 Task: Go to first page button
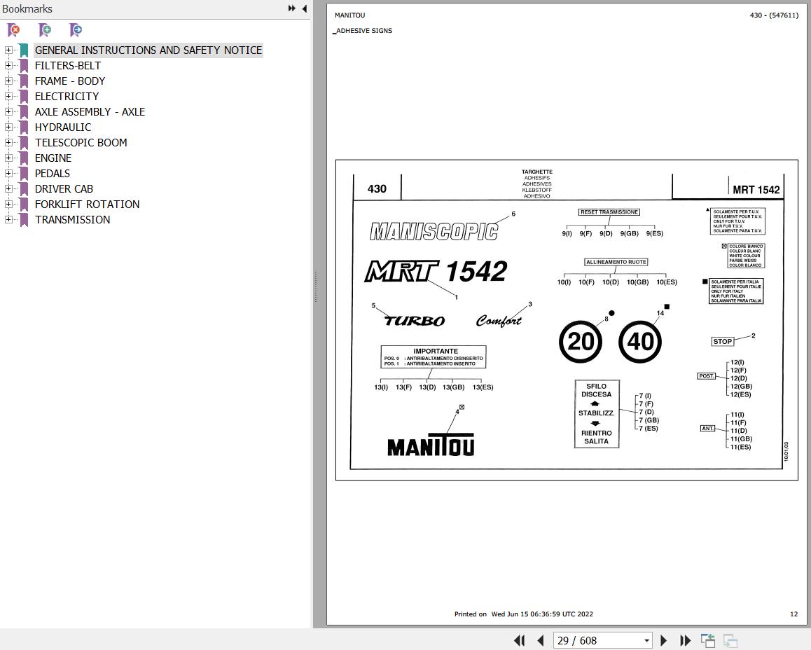(519, 641)
